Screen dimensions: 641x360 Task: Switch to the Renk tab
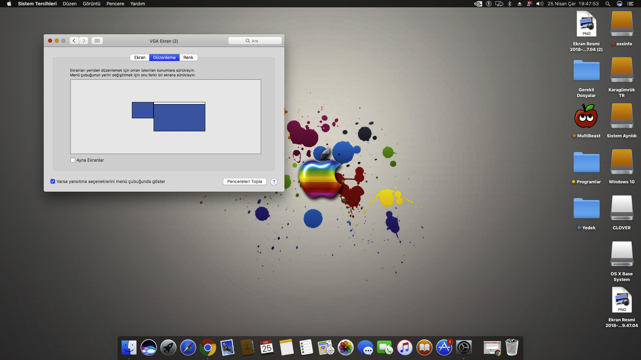(x=188, y=57)
